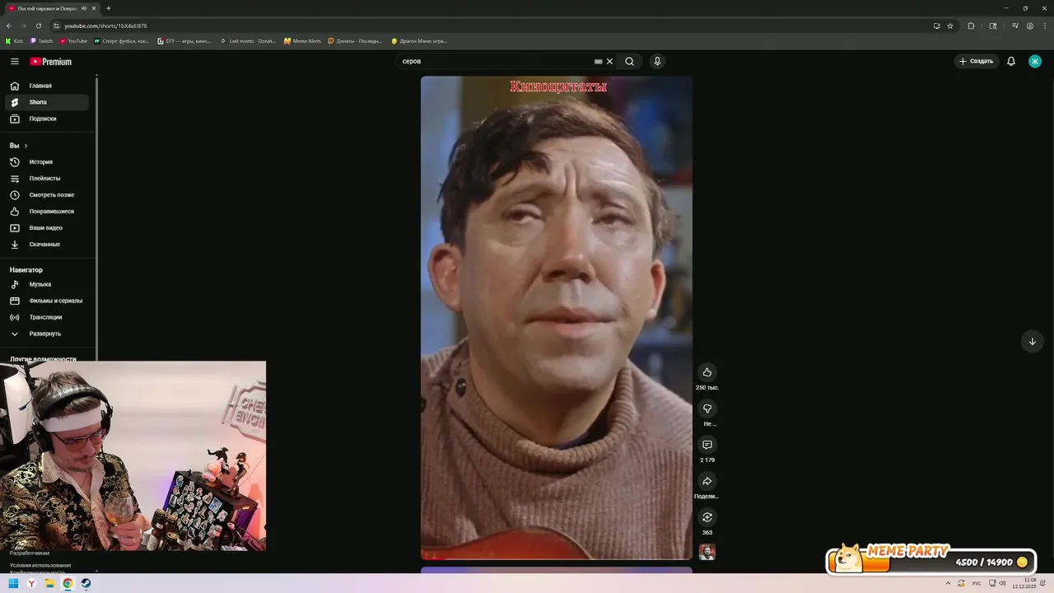Open the Twitch bookmark
Screen dimensions: 1054x593
click(x=41, y=40)
